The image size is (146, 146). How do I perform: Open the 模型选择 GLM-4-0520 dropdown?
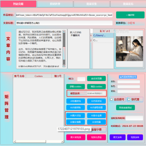click(x=96, y=93)
